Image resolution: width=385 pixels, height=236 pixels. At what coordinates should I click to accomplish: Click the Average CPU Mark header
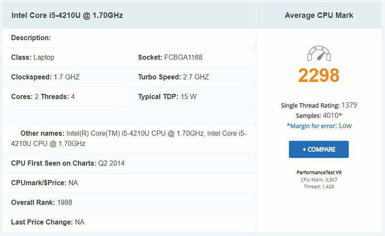(x=319, y=15)
